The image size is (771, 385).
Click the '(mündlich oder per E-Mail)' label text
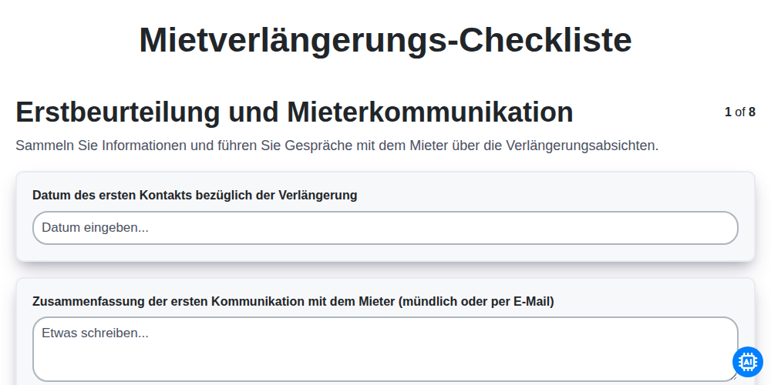(x=476, y=302)
